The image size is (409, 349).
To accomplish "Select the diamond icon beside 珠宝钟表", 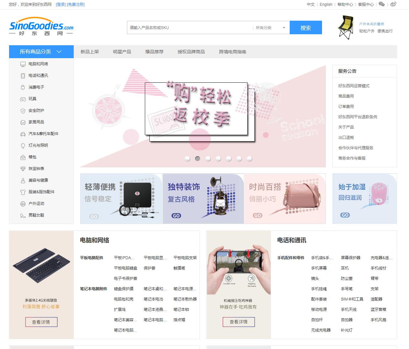I will tap(23, 169).
